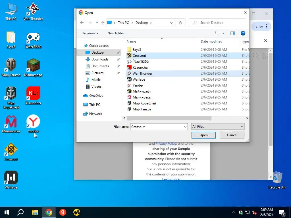Select Майнкрафт desktop shortcut
The width and height of the screenshot is (291, 218).
coord(33,68)
